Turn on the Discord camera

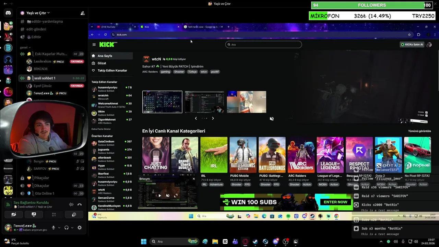(14, 214)
